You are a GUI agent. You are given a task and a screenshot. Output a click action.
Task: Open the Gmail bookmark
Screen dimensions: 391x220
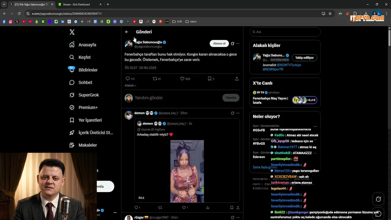coord(89,22)
